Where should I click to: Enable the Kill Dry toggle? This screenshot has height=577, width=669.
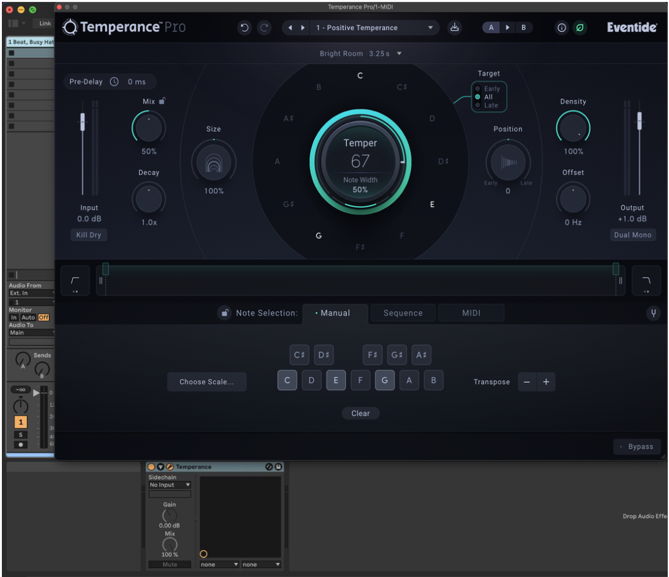89,234
